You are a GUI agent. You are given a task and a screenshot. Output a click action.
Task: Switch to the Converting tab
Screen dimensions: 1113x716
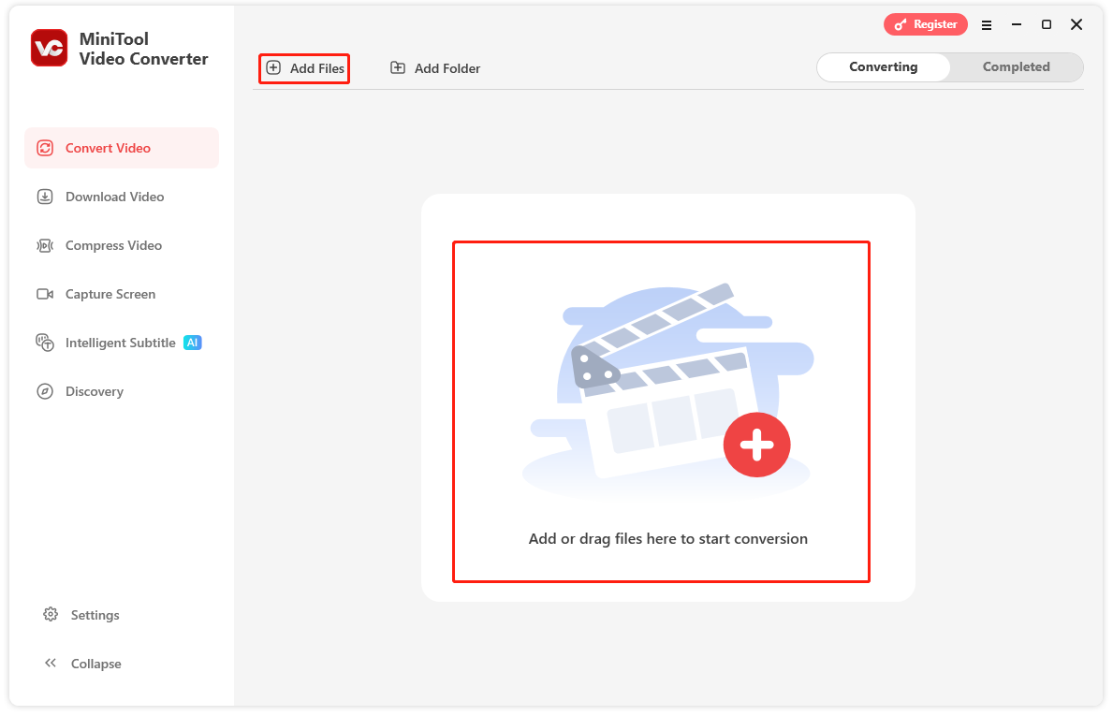point(882,66)
